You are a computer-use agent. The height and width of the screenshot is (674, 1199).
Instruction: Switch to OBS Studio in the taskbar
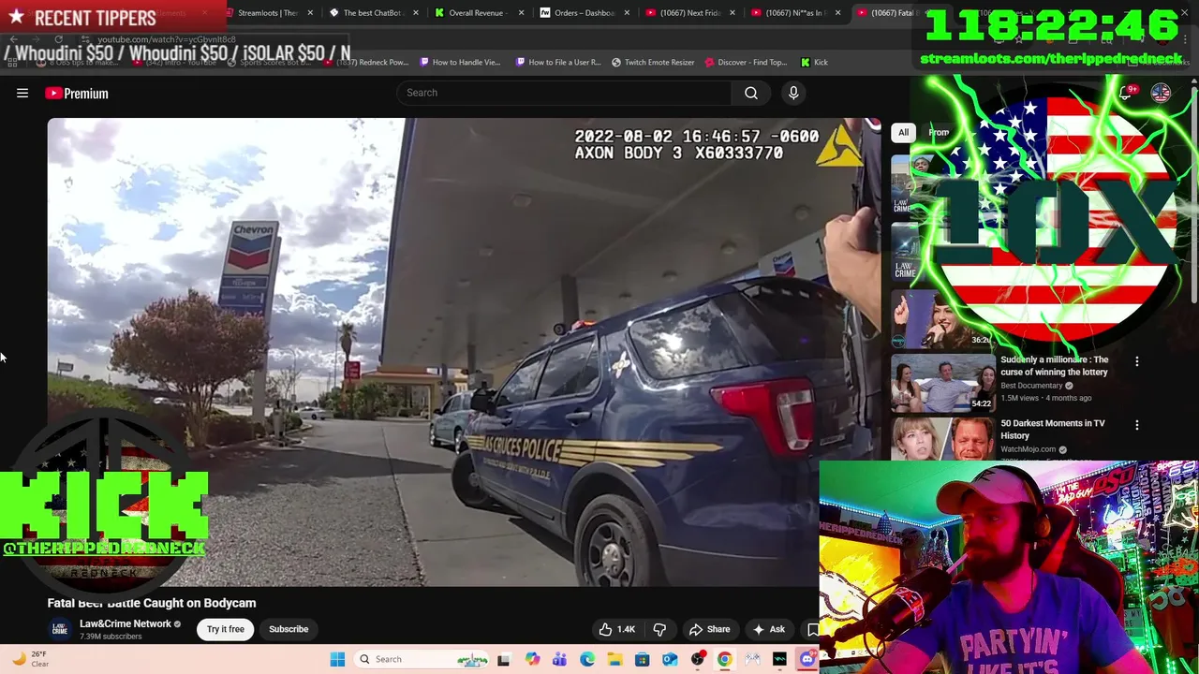click(x=697, y=659)
